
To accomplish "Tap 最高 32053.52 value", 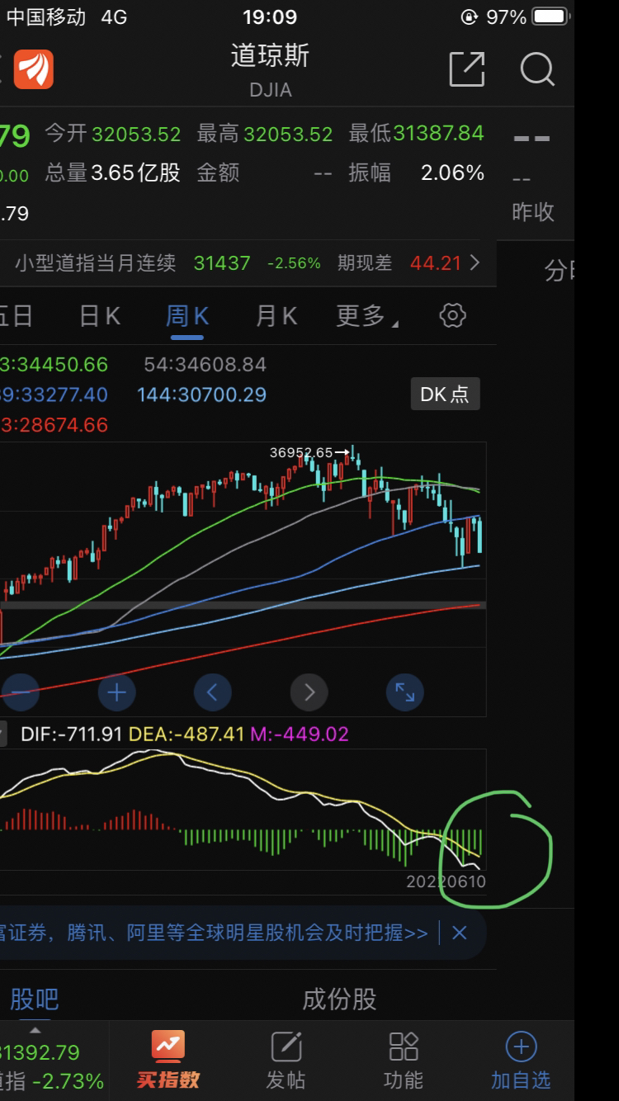I will coord(288,134).
